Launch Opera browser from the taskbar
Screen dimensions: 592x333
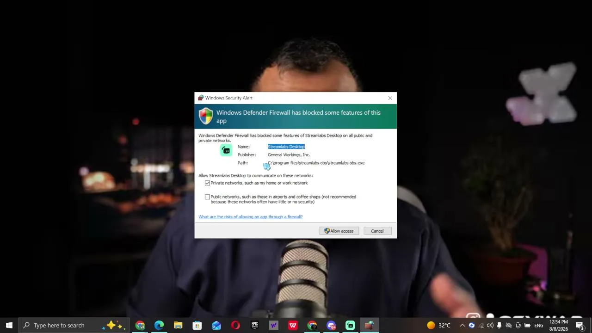click(x=235, y=325)
